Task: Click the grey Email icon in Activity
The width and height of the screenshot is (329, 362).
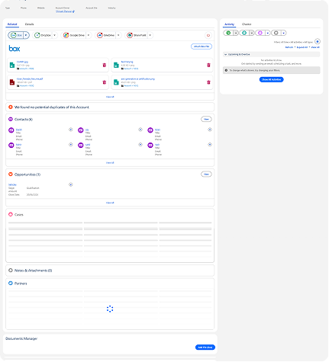Action: (276, 33)
